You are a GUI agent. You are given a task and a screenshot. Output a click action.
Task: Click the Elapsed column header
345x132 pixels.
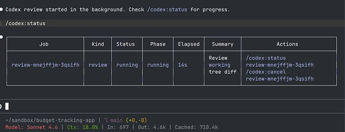[189, 44]
